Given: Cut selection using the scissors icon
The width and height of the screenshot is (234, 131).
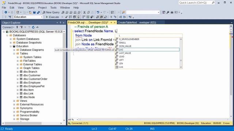Looking at the screenshot, I should (x=84, y=12).
